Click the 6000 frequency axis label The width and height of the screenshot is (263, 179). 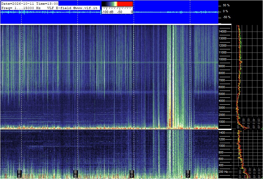[x=222, y=87]
